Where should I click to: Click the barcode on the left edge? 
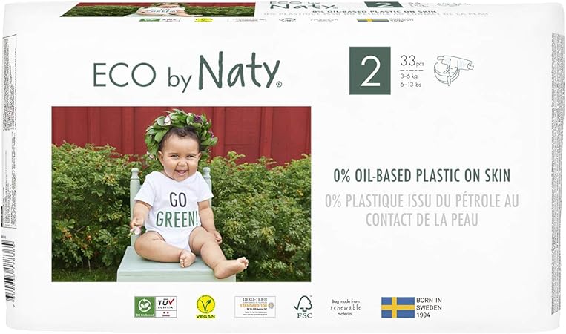click(7, 272)
